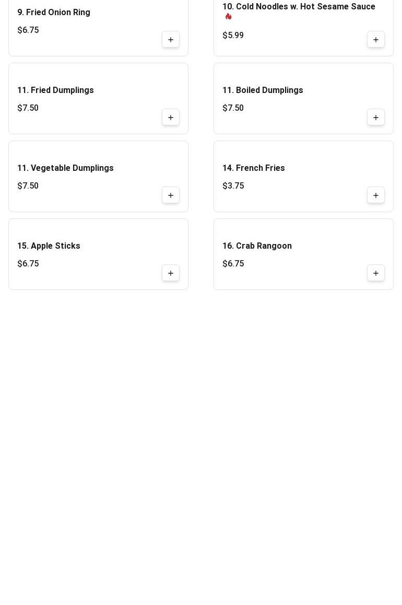Viewport: 402px width, 605px height.
Task: Tap the plus for Apple Sticks
Action: (171, 273)
